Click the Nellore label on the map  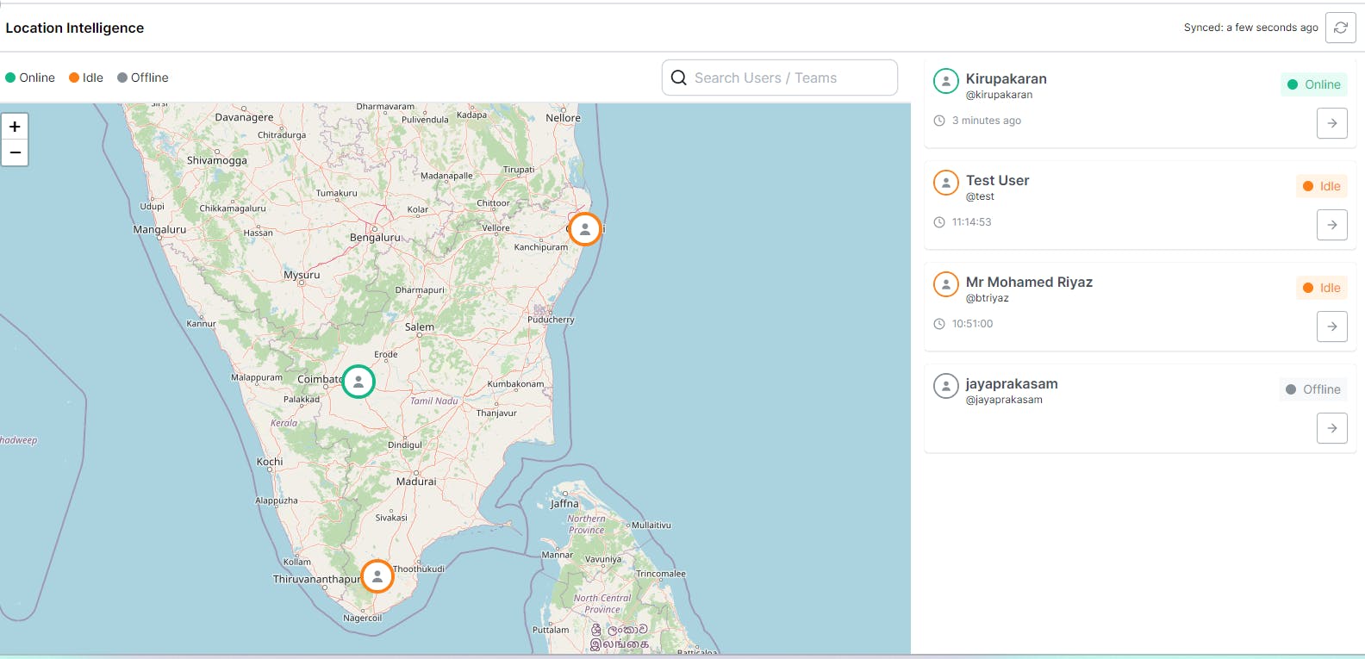point(563,118)
